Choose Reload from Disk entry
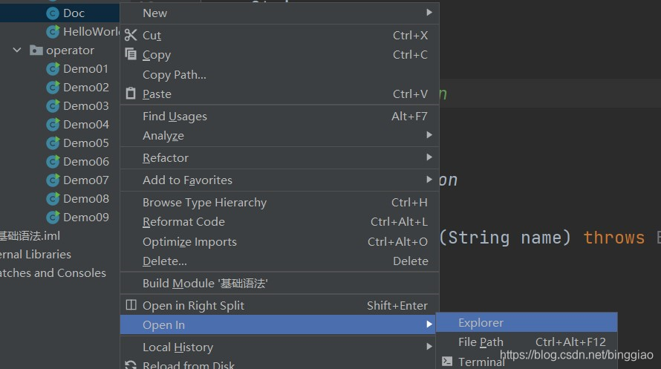 pyautogui.click(x=279, y=364)
